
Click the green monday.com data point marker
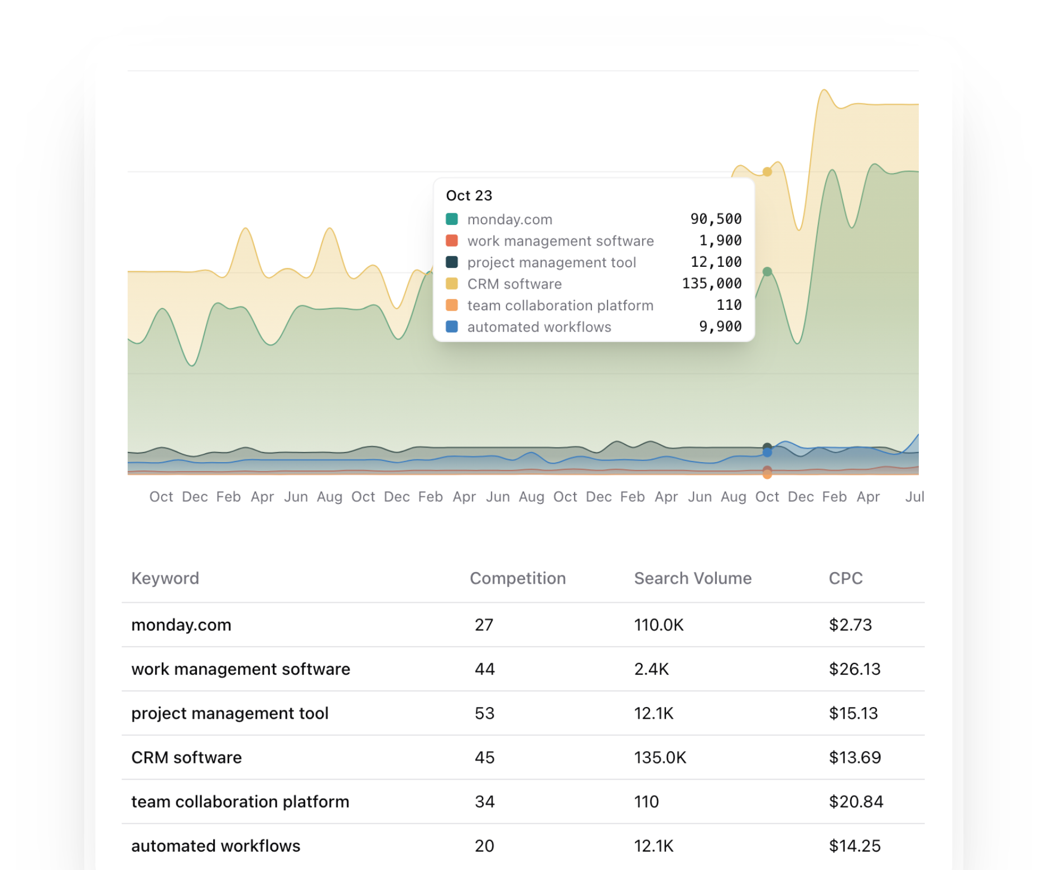(x=768, y=272)
